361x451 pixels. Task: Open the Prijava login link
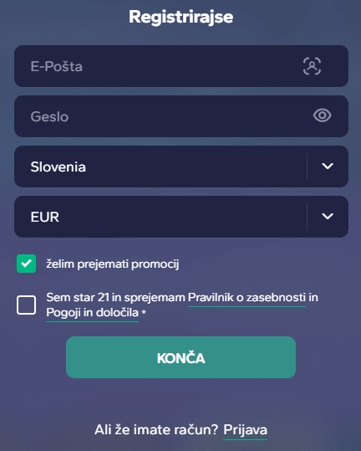pyautogui.click(x=245, y=430)
